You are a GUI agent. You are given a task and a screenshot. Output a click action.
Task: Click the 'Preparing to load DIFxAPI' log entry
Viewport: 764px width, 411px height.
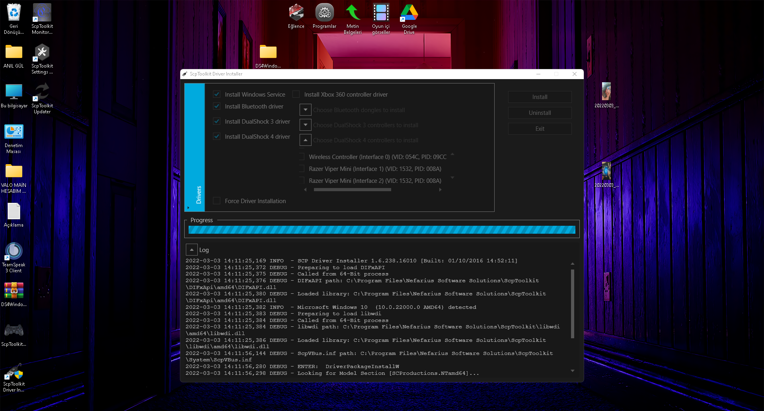click(x=285, y=268)
